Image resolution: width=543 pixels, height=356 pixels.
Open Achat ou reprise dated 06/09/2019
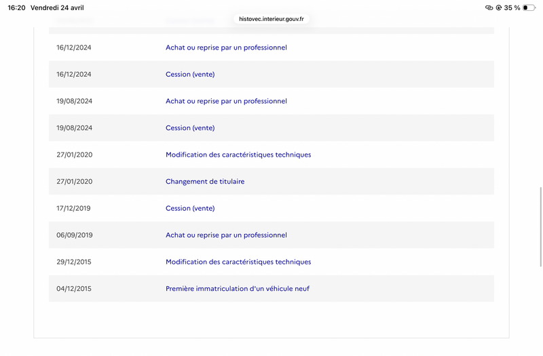click(x=226, y=235)
